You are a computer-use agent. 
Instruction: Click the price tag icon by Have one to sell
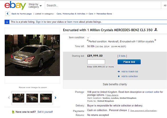point(12,112)
